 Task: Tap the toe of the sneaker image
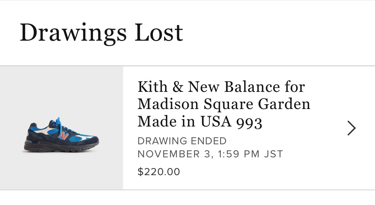92,141
